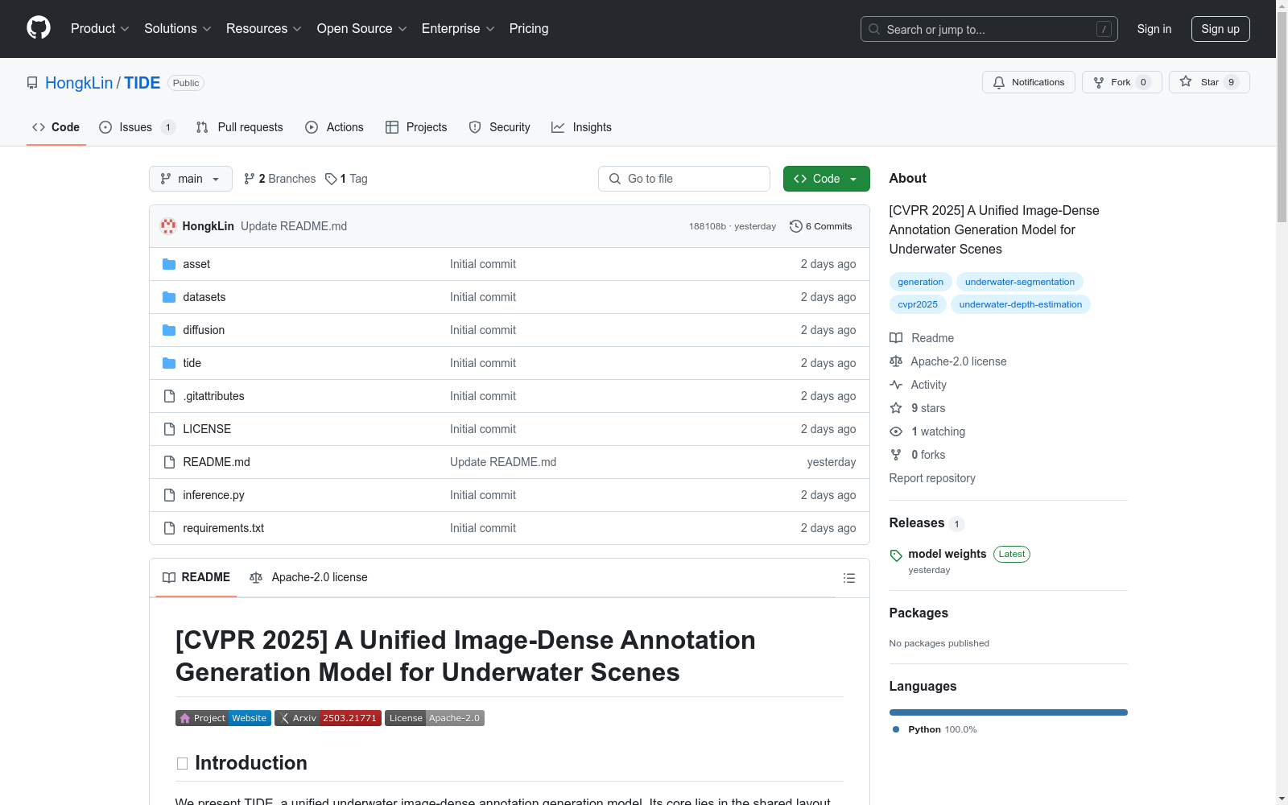
Task: Open the Actions tab
Action: pos(334,127)
